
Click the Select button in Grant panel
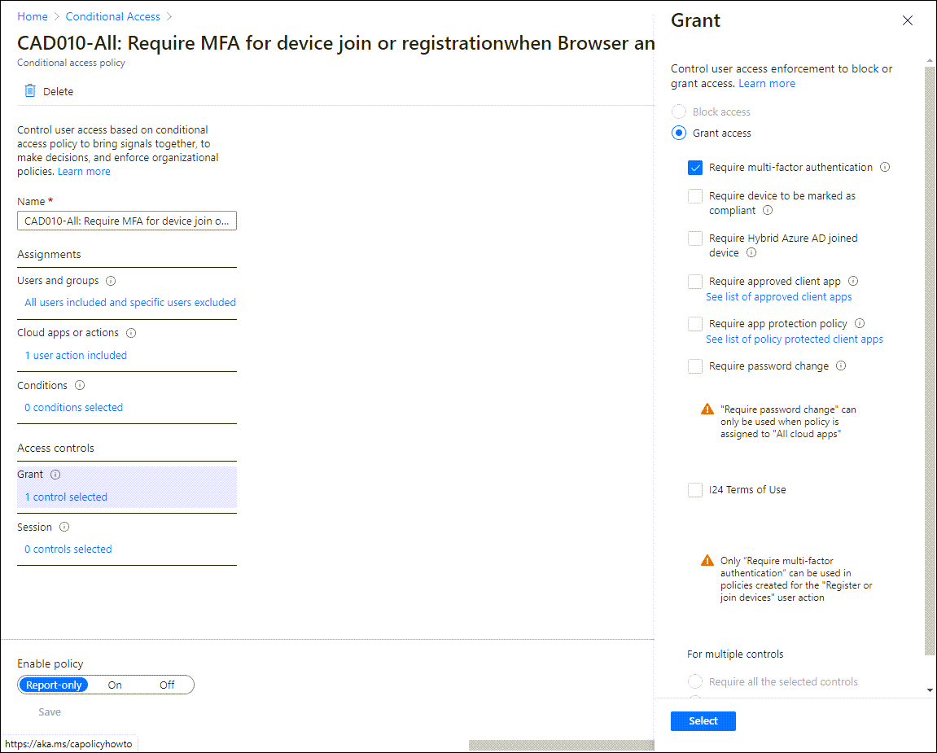click(x=703, y=720)
